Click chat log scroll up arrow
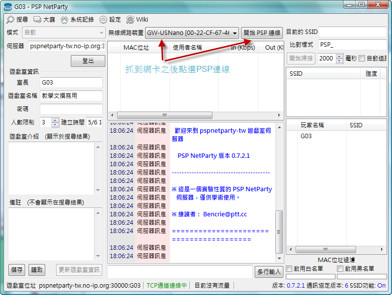The image size is (392, 295). pos(279,127)
